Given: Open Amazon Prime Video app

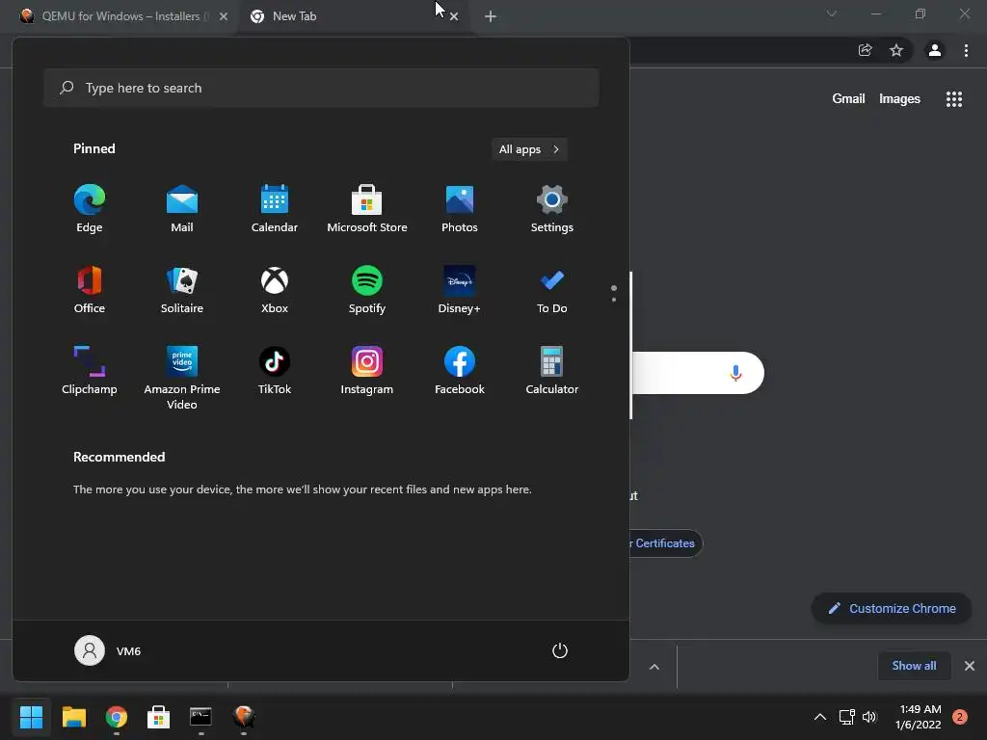Looking at the screenshot, I should click(x=182, y=378).
